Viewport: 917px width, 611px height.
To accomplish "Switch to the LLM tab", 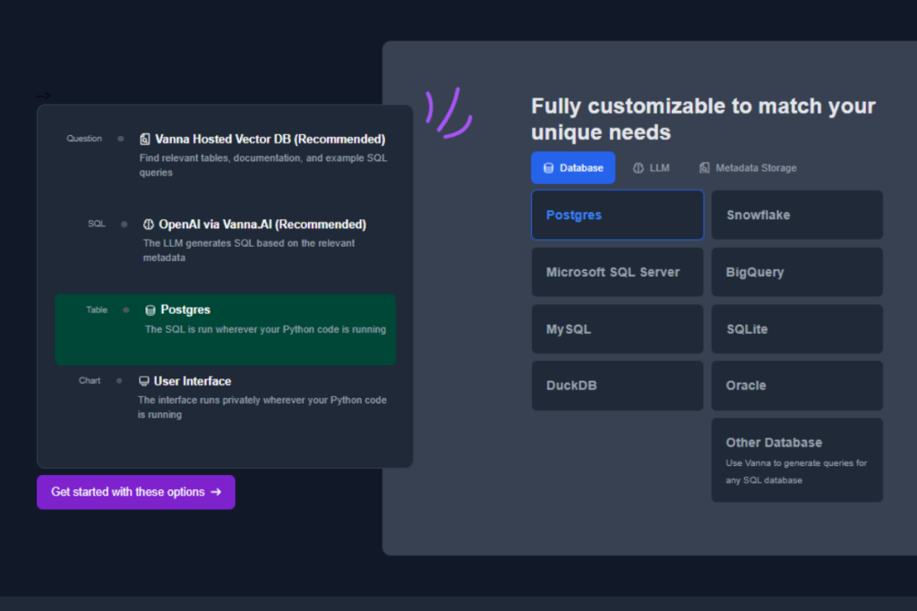I will tap(652, 167).
